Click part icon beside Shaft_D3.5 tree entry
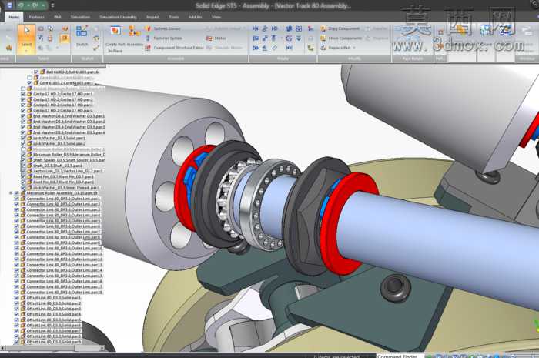Screen dimensions: 539x358 pyautogui.click(x=29, y=166)
